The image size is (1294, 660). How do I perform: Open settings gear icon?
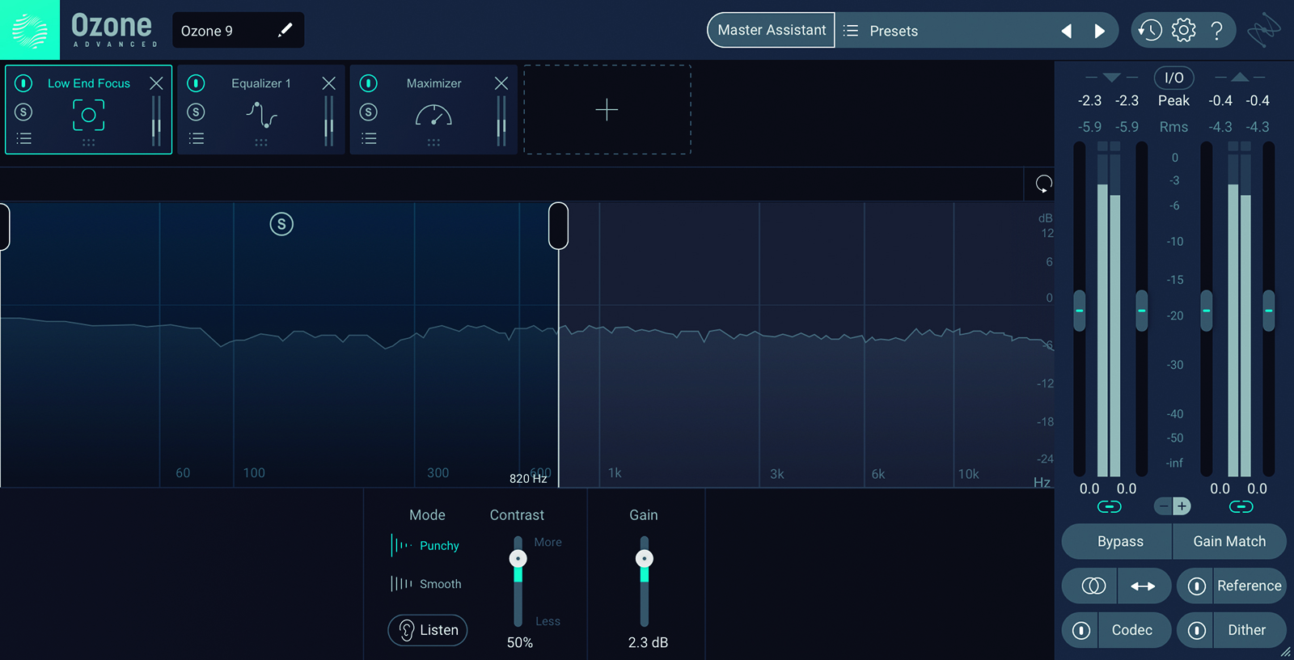coord(1183,31)
